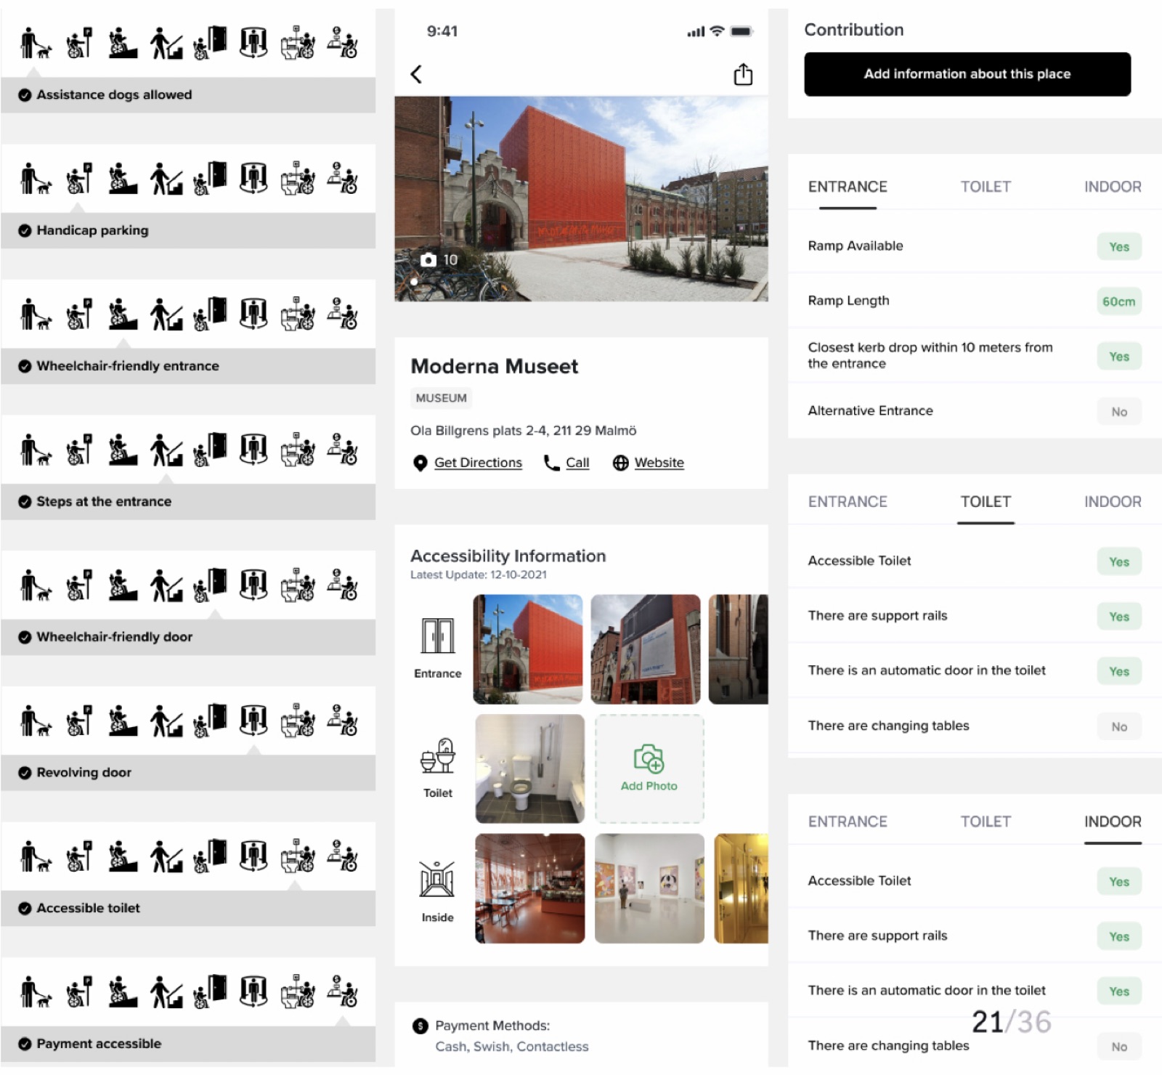Select underlined INDOOR tab in bottom panel
This screenshot has height=1075, width=1162.
(x=1113, y=822)
